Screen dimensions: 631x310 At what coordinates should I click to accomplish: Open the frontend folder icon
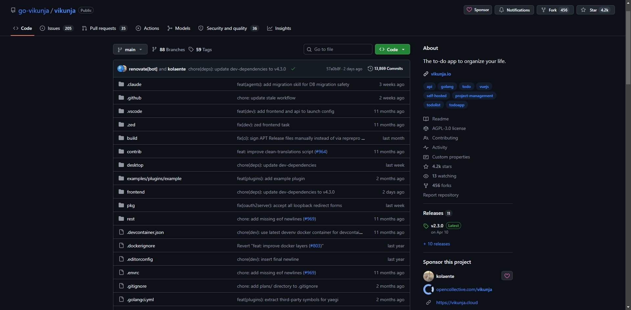(121, 192)
